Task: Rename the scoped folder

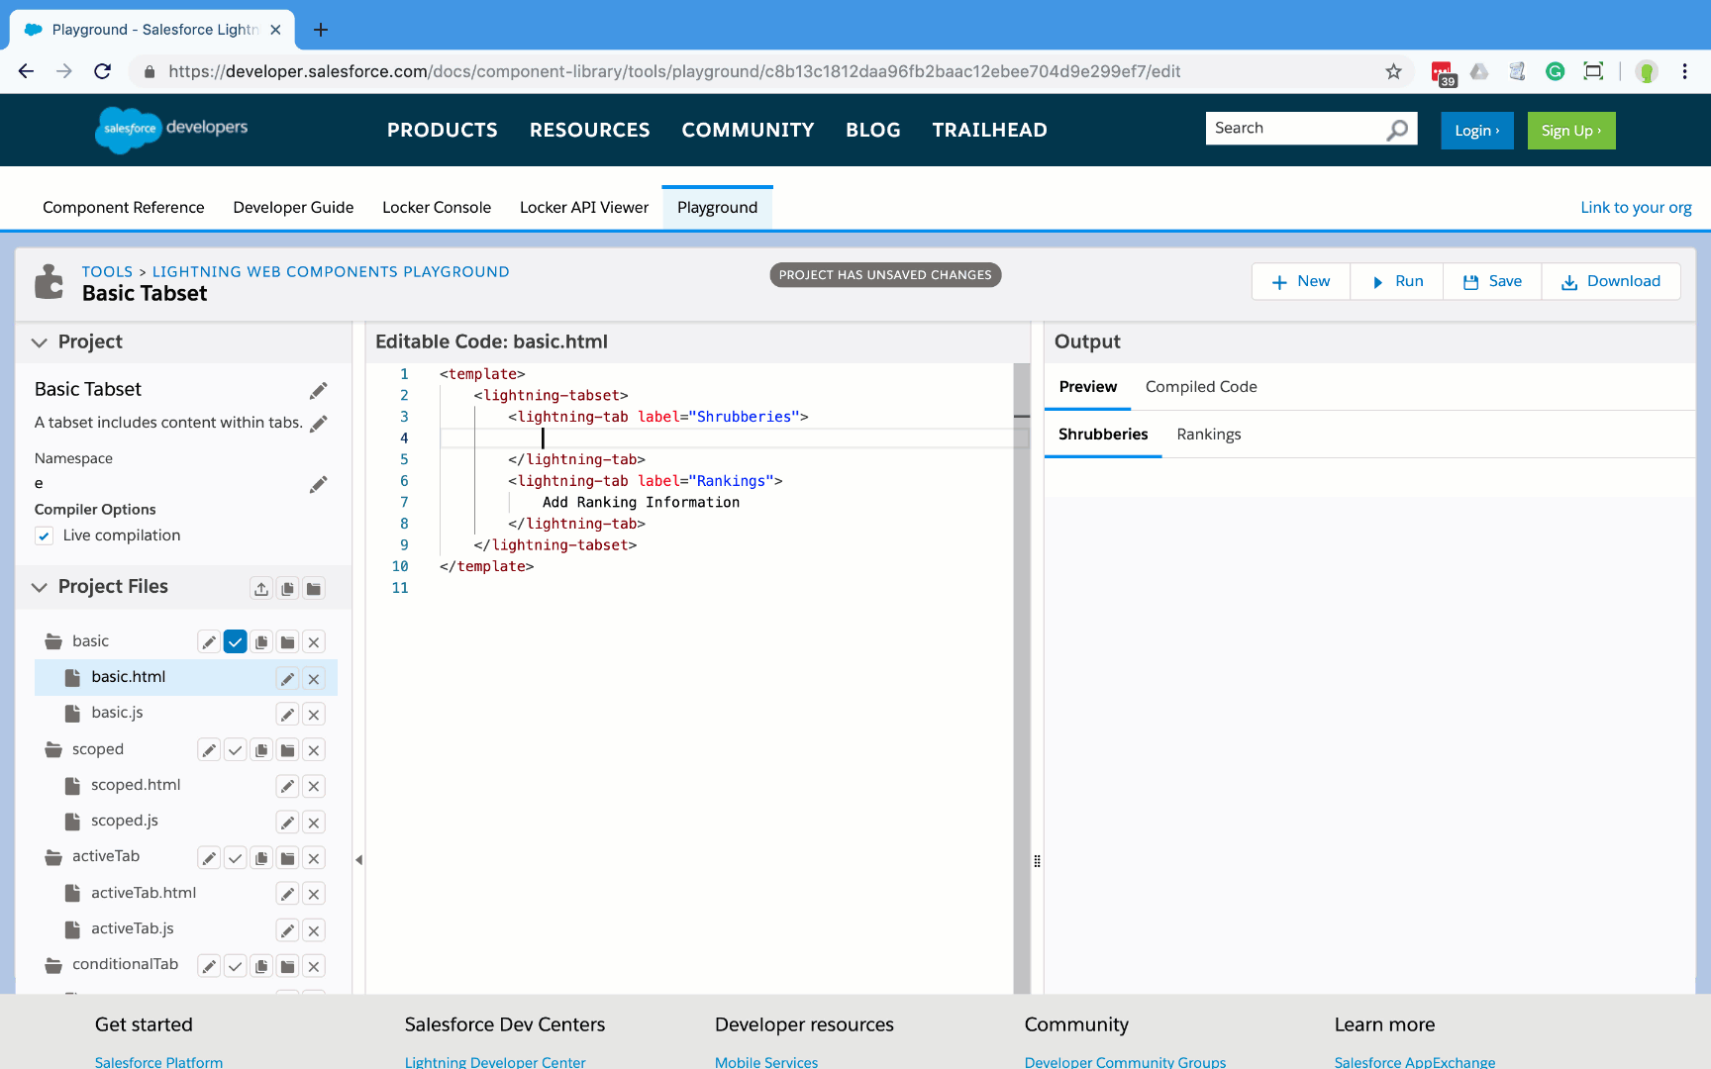Action: (209, 750)
